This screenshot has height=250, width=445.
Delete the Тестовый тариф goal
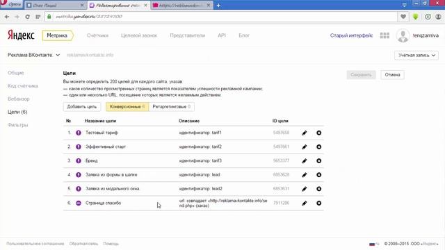coord(319,133)
